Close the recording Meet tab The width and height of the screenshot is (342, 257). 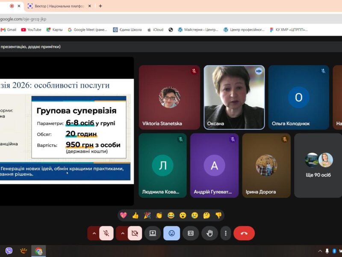coord(19,6)
